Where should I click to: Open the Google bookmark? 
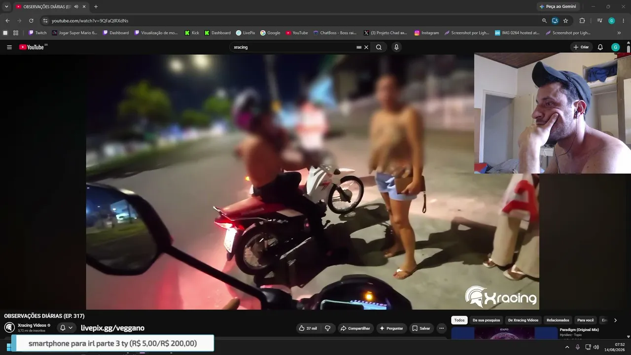point(270,33)
